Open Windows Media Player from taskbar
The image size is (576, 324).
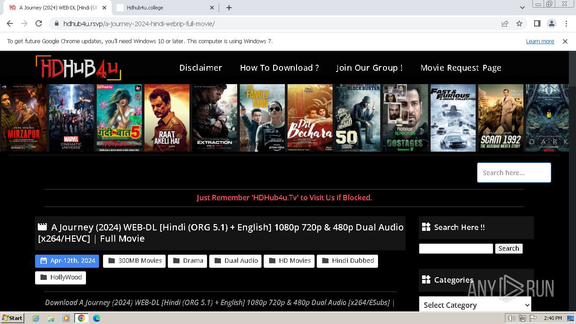(66, 318)
